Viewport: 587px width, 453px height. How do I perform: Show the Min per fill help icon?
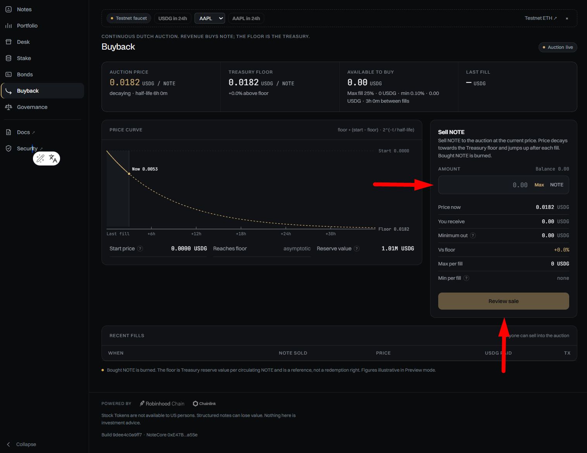(x=467, y=278)
